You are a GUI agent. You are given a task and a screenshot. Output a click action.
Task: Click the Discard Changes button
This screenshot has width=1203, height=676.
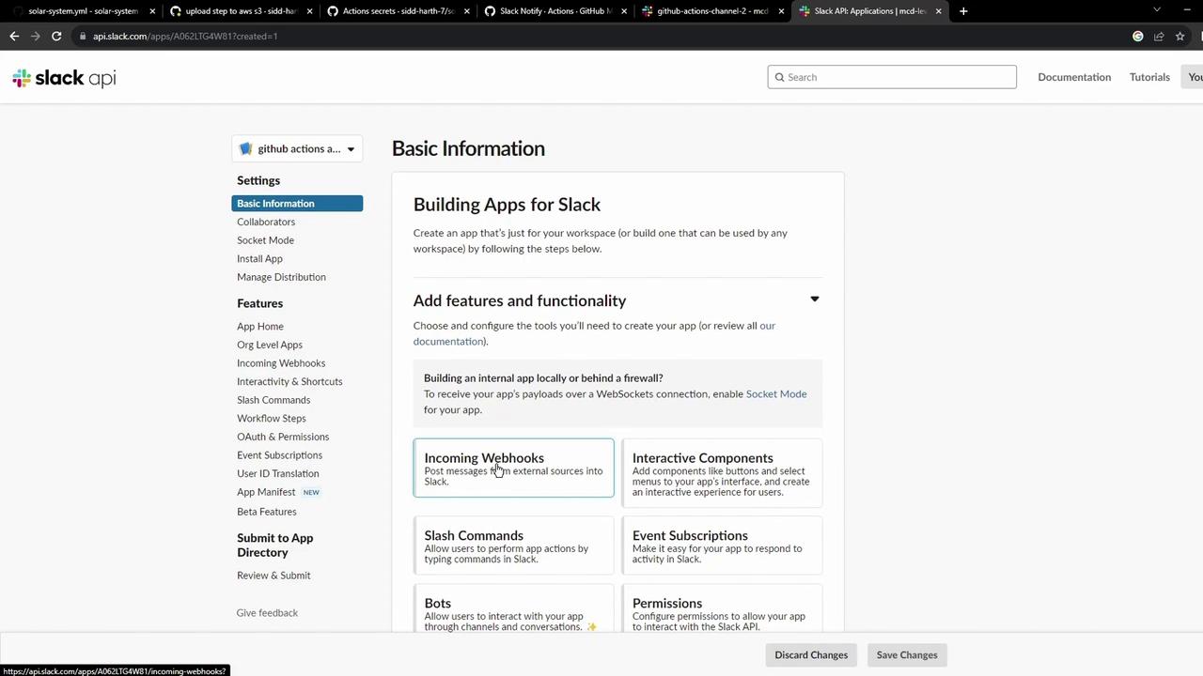[x=811, y=655]
